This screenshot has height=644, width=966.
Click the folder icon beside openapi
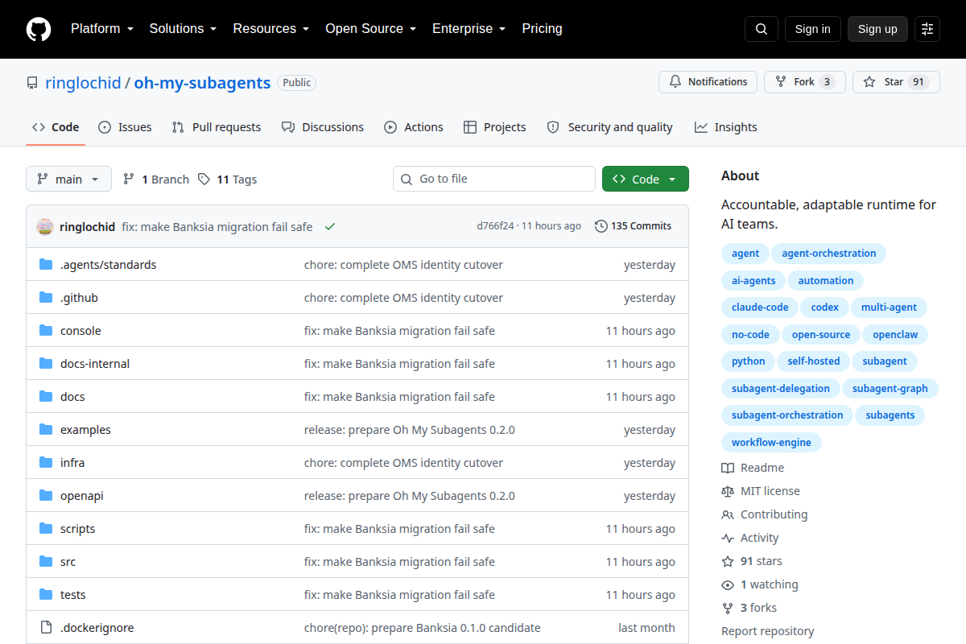click(46, 496)
